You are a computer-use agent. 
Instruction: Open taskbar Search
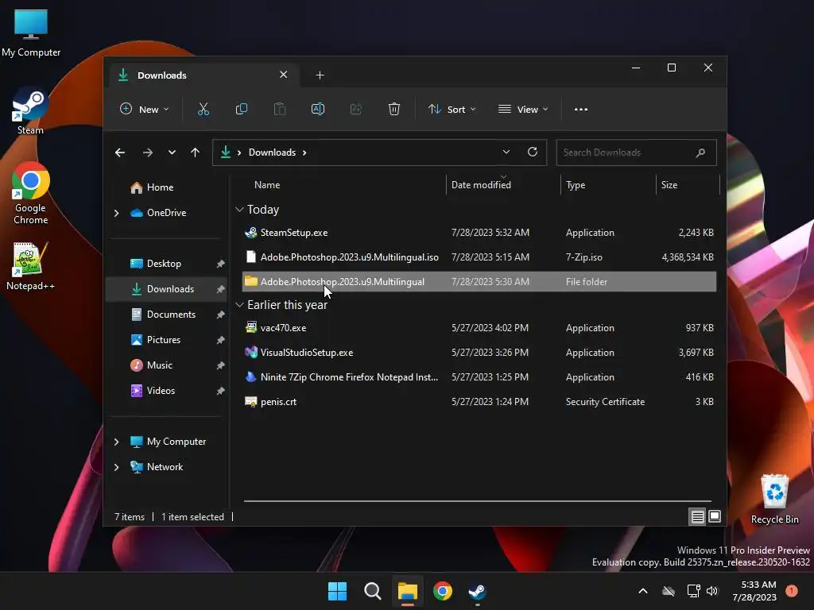click(372, 591)
